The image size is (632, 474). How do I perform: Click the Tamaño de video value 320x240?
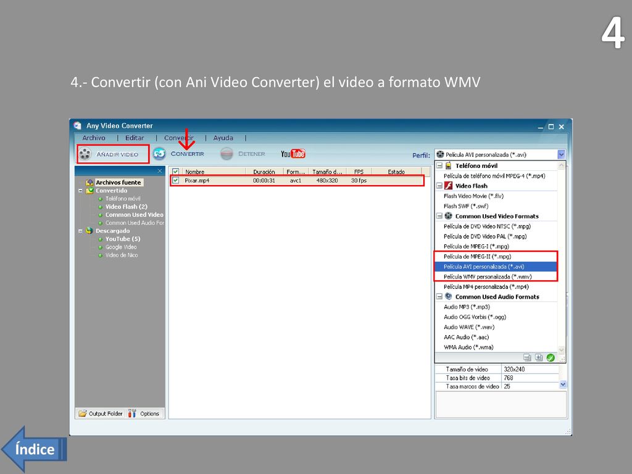514,369
